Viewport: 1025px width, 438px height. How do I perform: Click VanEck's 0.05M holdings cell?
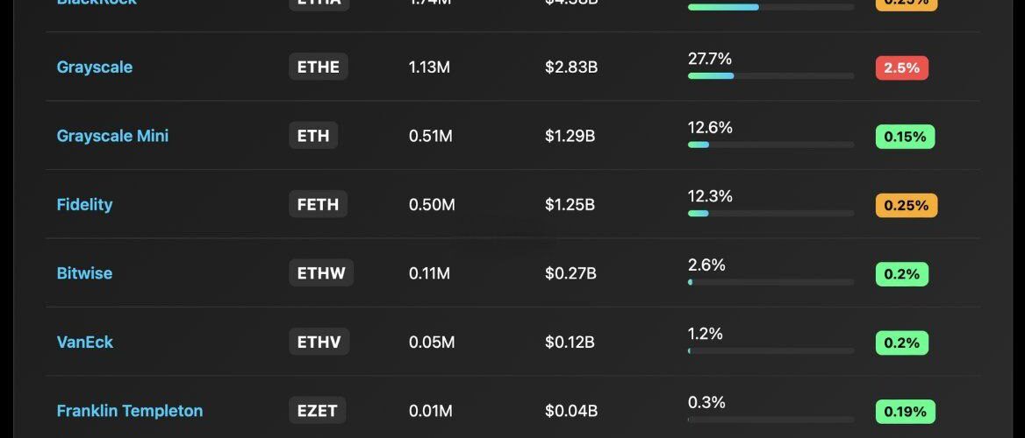432,342
